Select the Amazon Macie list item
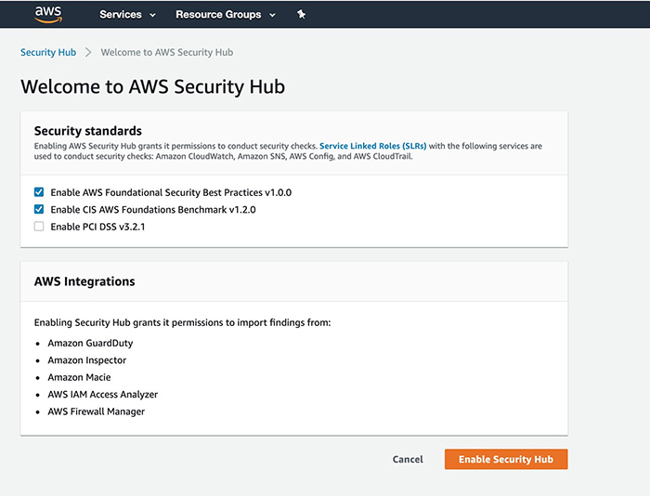650x496 pixels. 79,377
